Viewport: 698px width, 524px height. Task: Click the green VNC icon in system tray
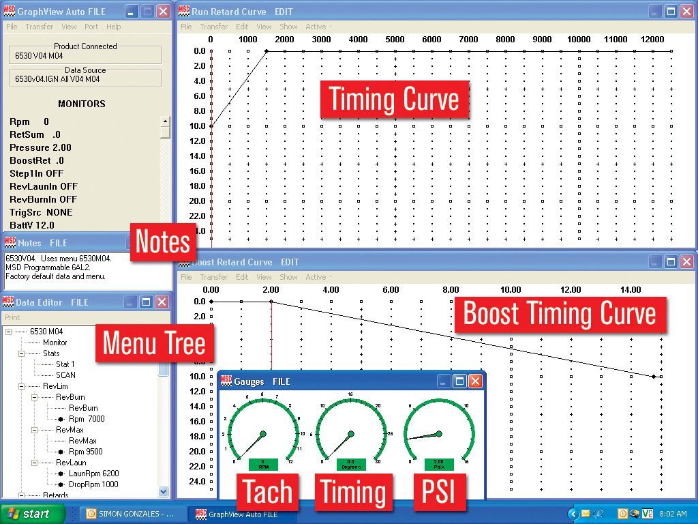point(648,514)
